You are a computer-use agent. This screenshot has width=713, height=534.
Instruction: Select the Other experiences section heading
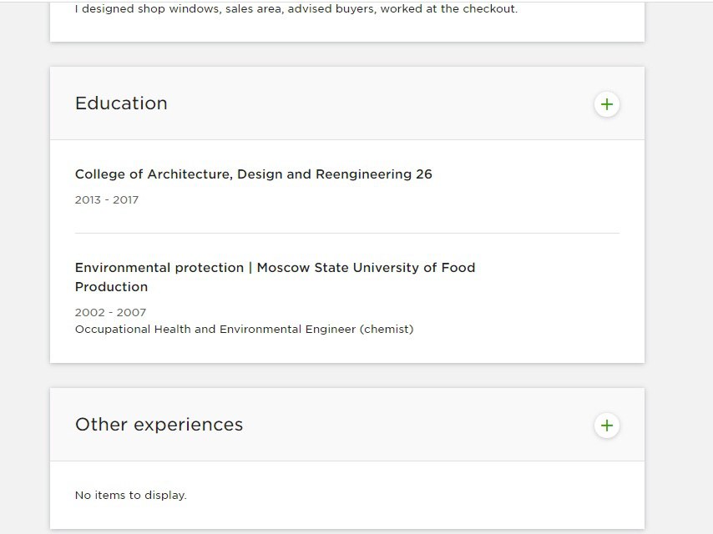(159, 425)
